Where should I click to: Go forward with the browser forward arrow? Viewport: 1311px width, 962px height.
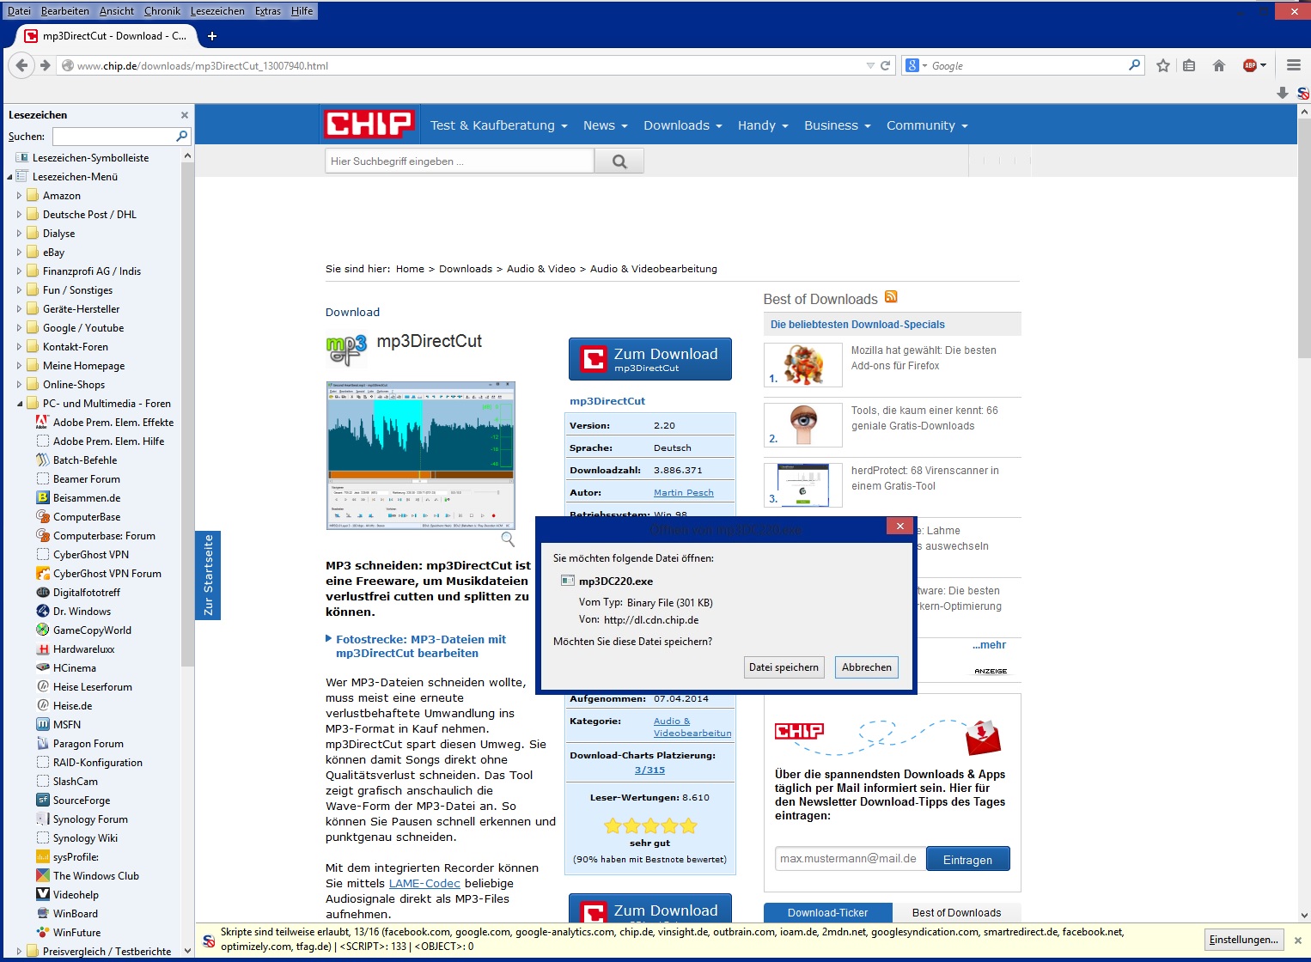46,65
